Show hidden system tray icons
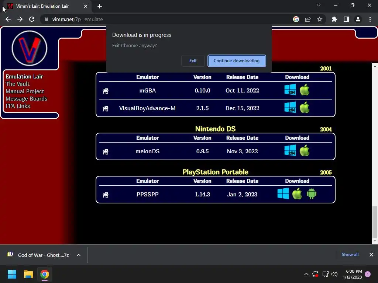The height and width of the screenshot is (283, 378). pyautogui.click(x=306, y=274)
